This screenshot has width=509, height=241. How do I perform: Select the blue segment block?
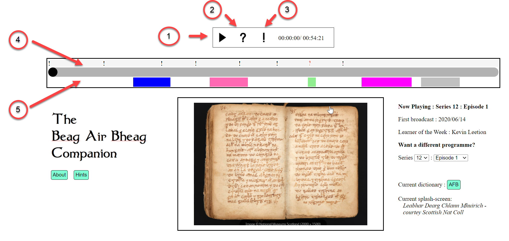coord(152,82)
